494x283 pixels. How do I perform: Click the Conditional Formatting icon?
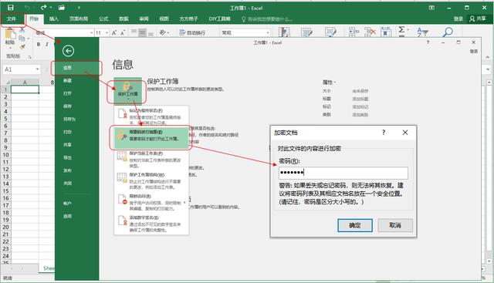coord(285,32)
